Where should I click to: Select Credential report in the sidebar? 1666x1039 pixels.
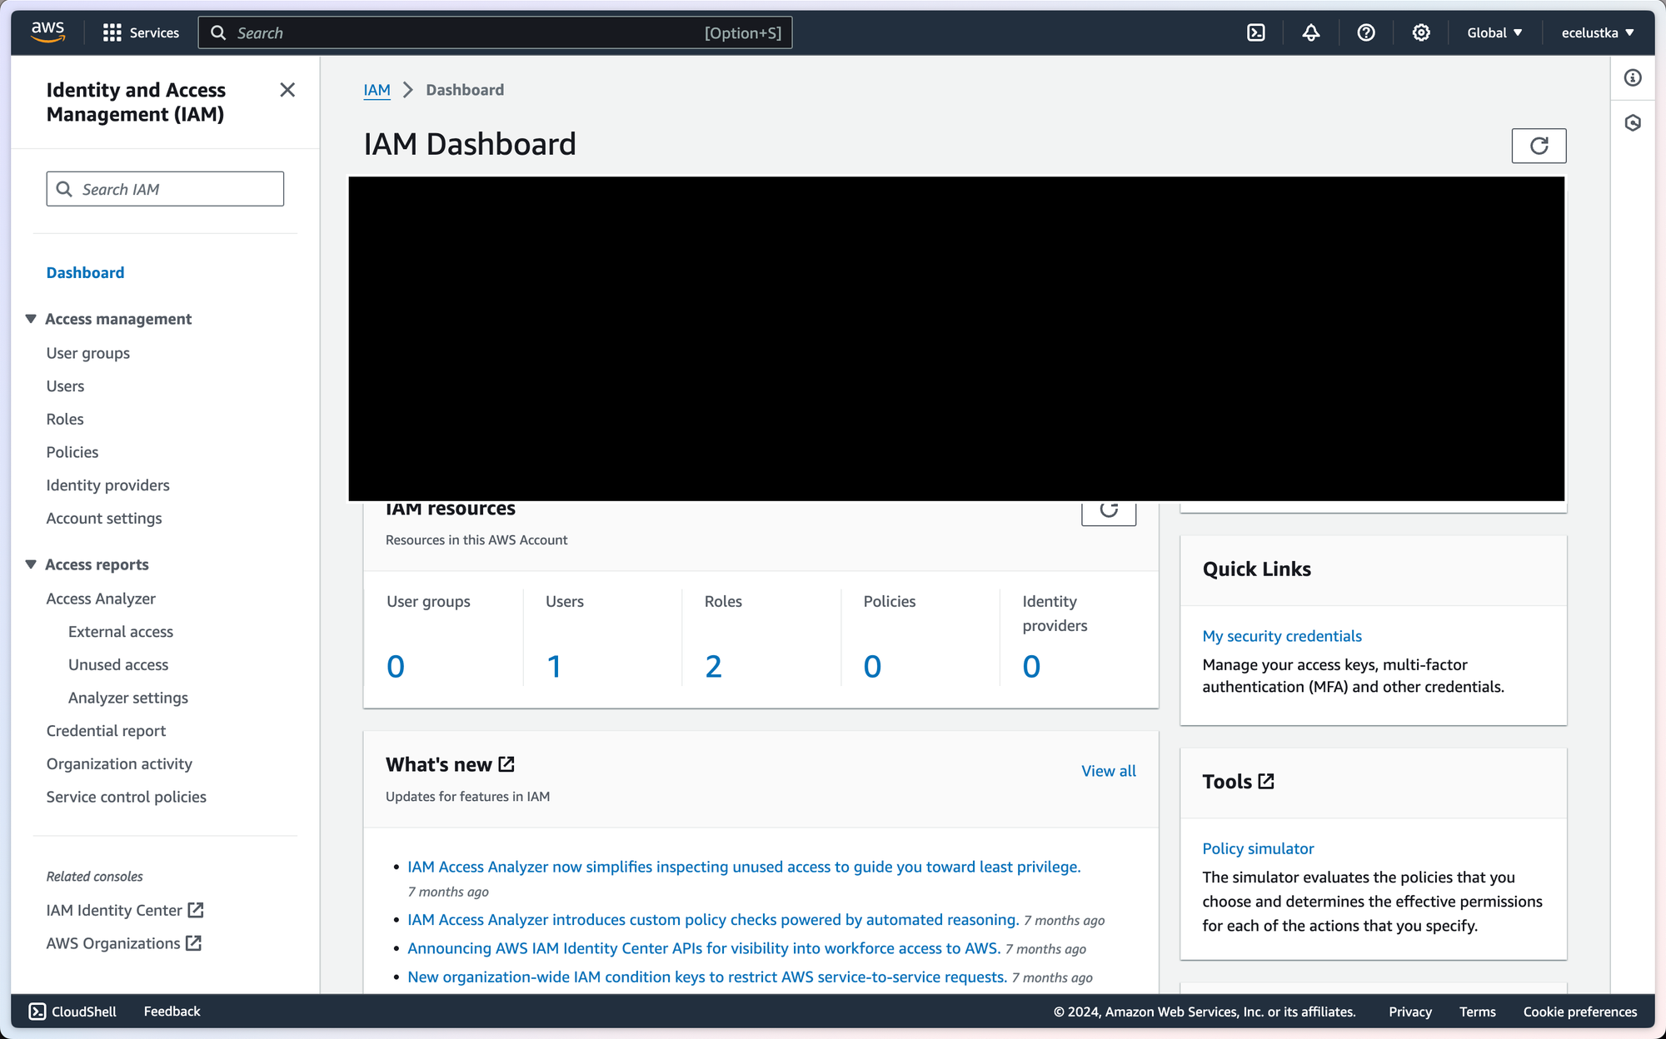106,730
